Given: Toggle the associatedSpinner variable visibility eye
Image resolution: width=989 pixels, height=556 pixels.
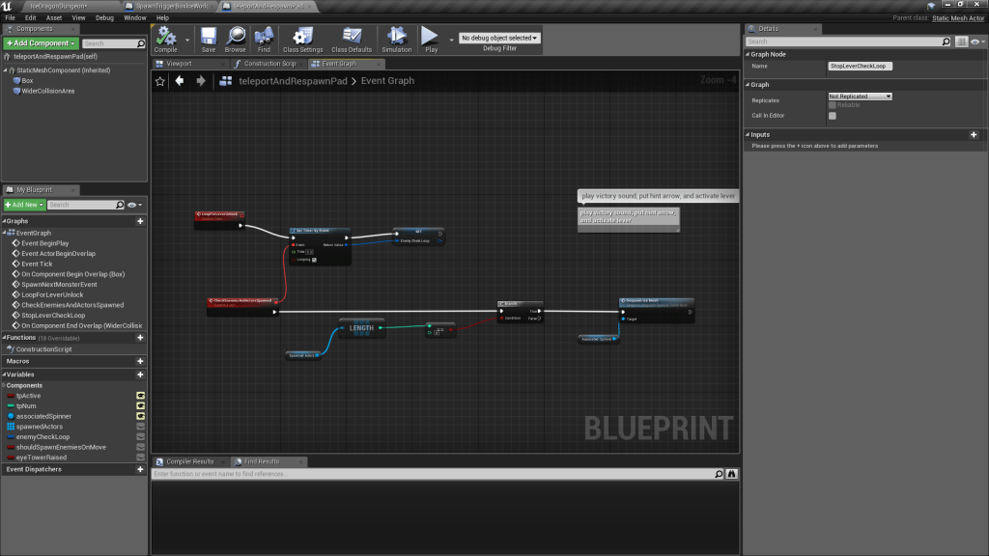Looking at the screenshot, I should tap(140, 416).
